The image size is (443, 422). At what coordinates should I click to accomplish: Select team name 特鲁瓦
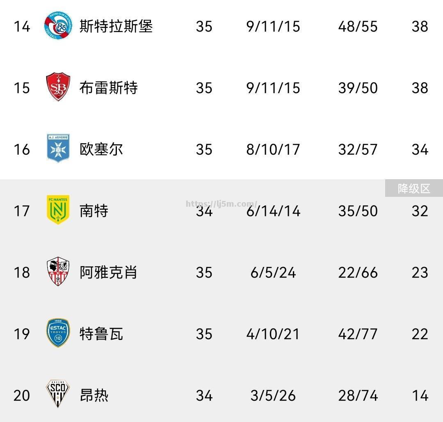(101, 334)
